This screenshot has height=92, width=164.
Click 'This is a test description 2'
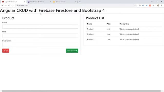(129, 34)
